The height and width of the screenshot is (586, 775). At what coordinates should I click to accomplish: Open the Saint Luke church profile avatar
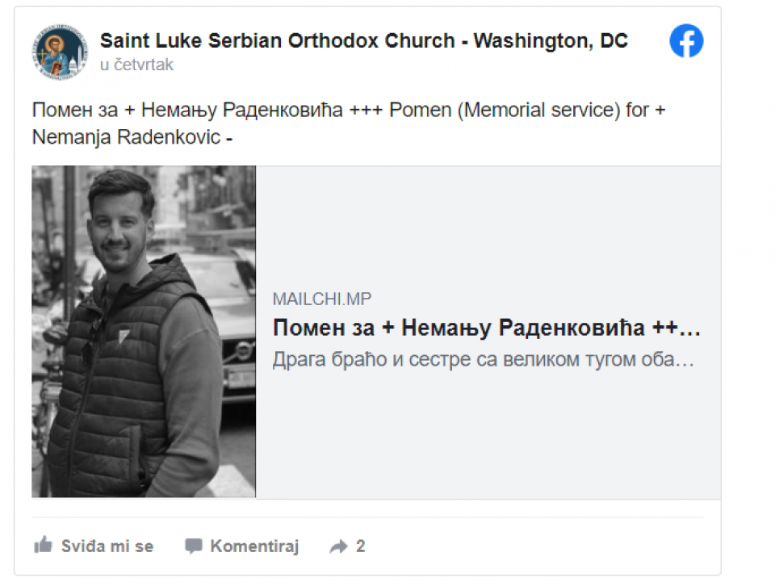point(61,52)
